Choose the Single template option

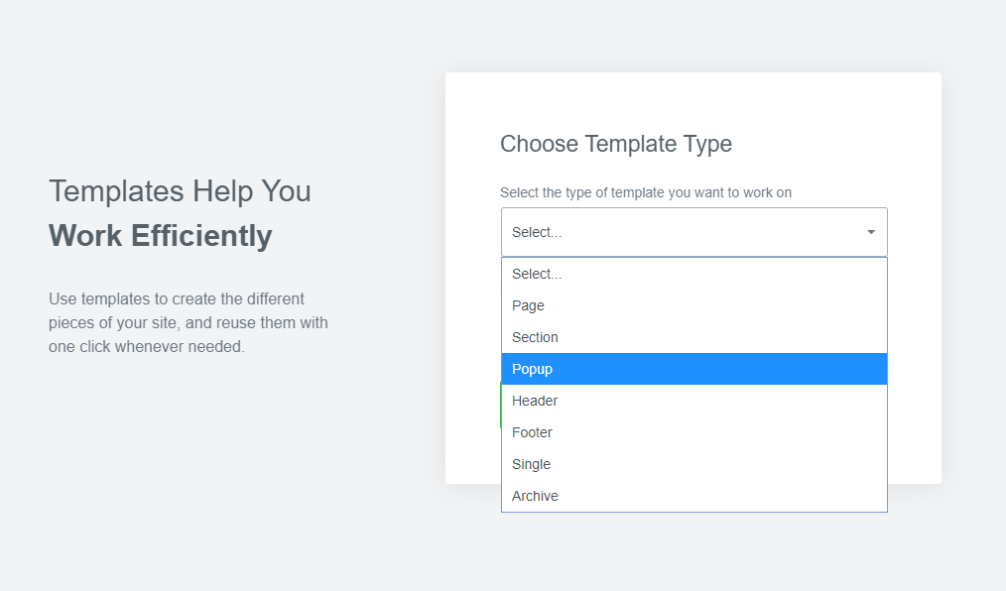click(694, 464)
